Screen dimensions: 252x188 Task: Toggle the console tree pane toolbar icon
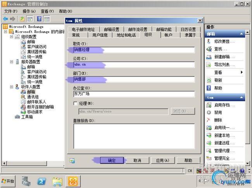[x=30, y=19]
